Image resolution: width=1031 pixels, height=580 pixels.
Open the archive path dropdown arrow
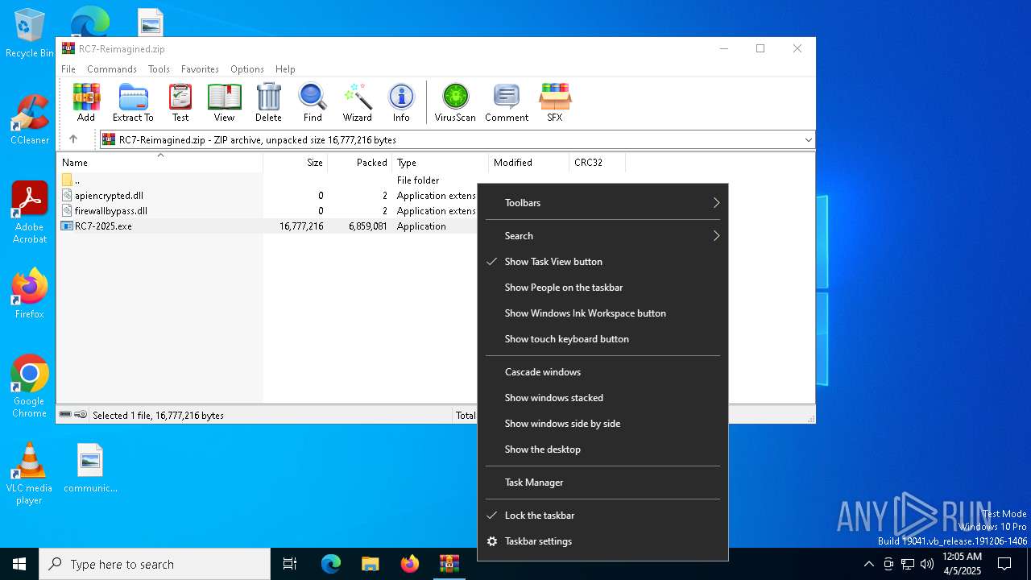(808, 140)
